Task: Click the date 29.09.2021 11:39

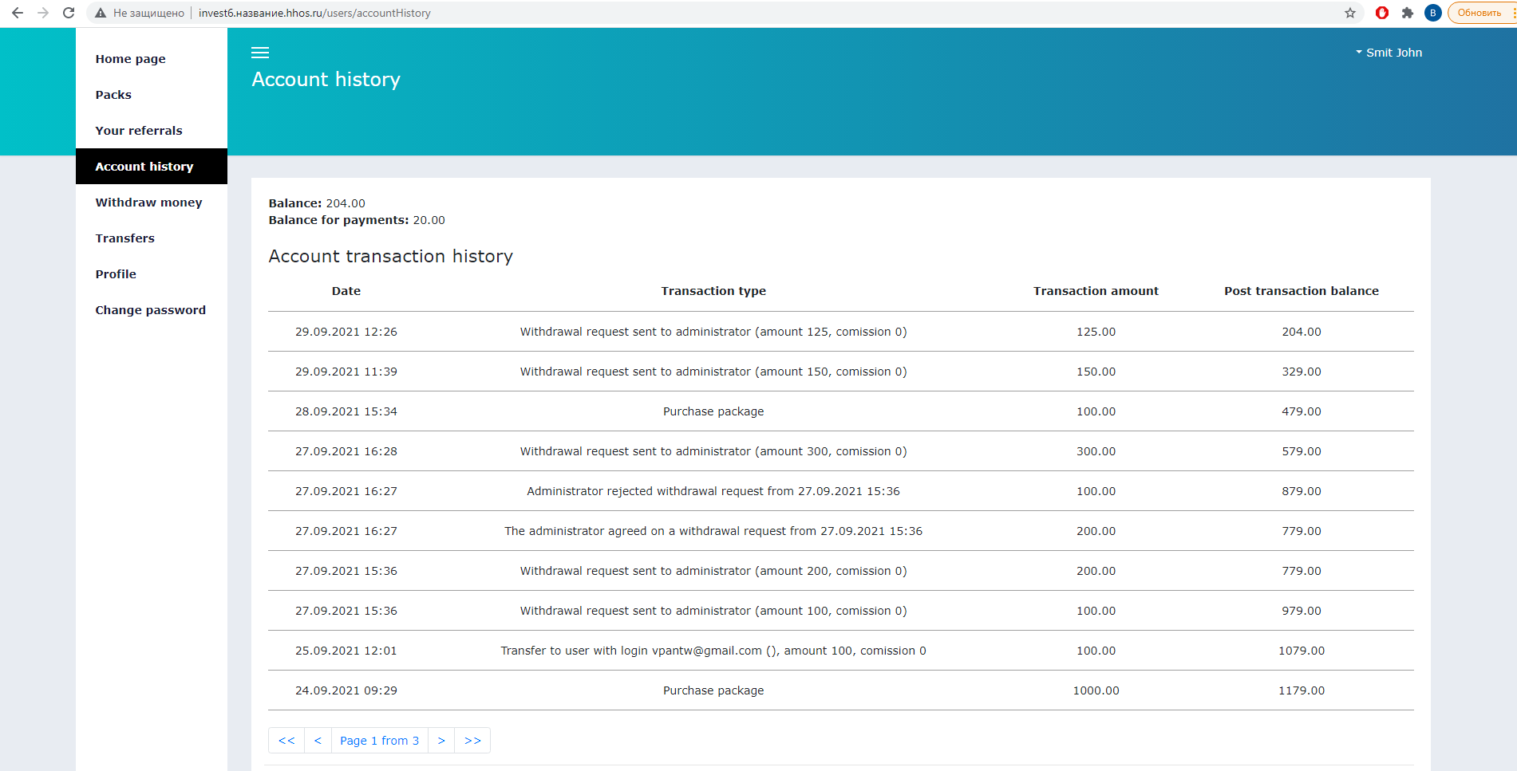Action: [346, 372]
